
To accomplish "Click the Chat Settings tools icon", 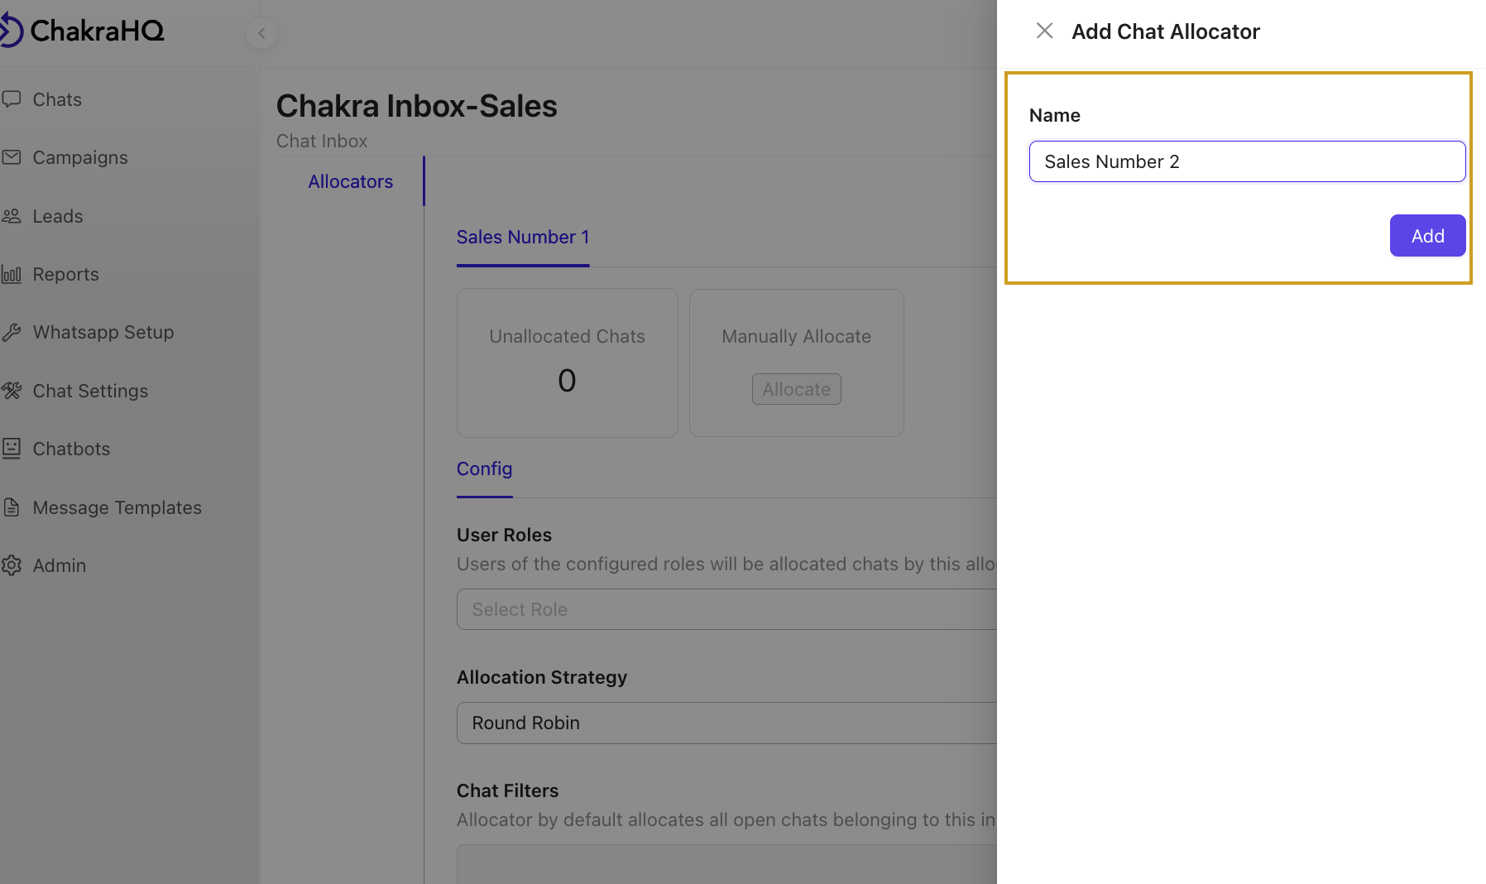I will click(12, 391).
